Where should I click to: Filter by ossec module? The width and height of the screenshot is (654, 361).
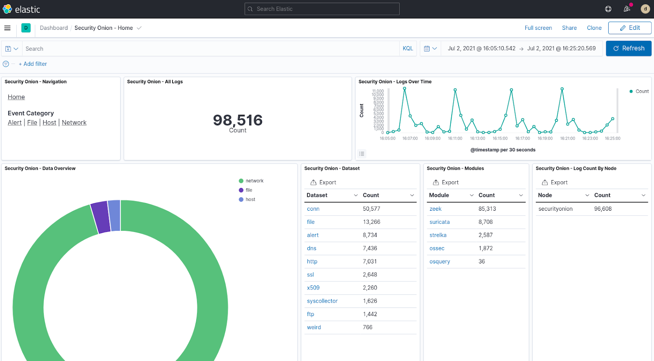click(437, 248)
